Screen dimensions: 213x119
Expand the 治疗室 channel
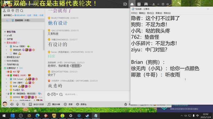coord(5,39)
